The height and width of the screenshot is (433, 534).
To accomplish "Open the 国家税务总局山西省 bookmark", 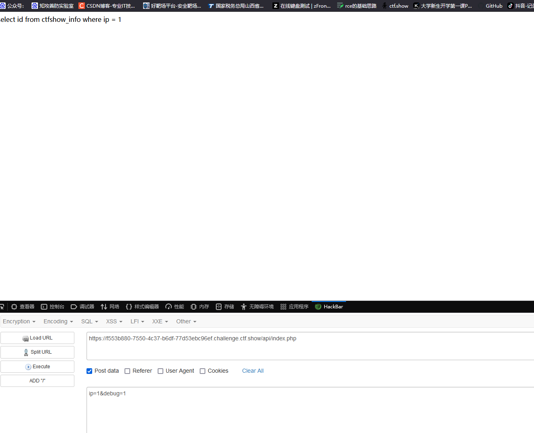I will pyautogui.click(x=236, y=6).
